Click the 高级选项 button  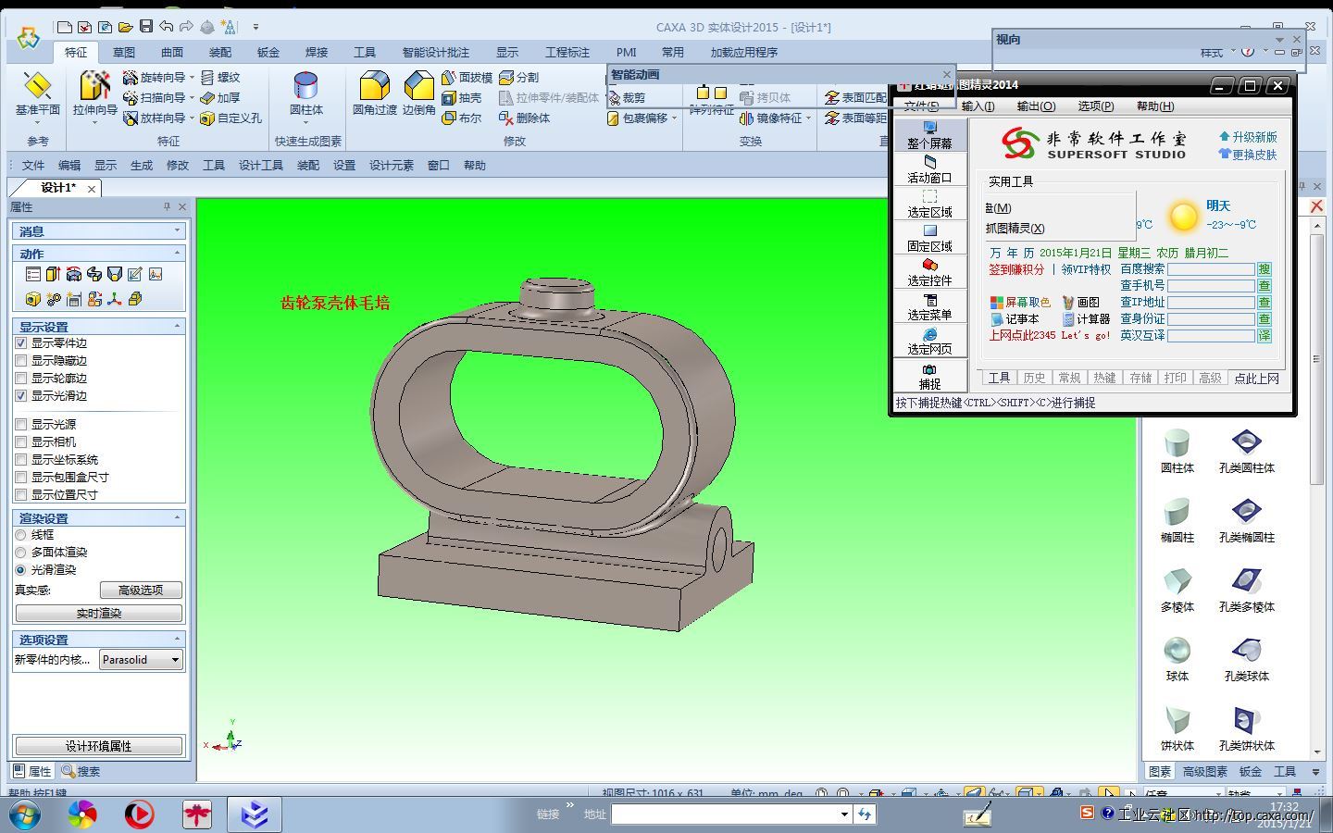point(141,591)
